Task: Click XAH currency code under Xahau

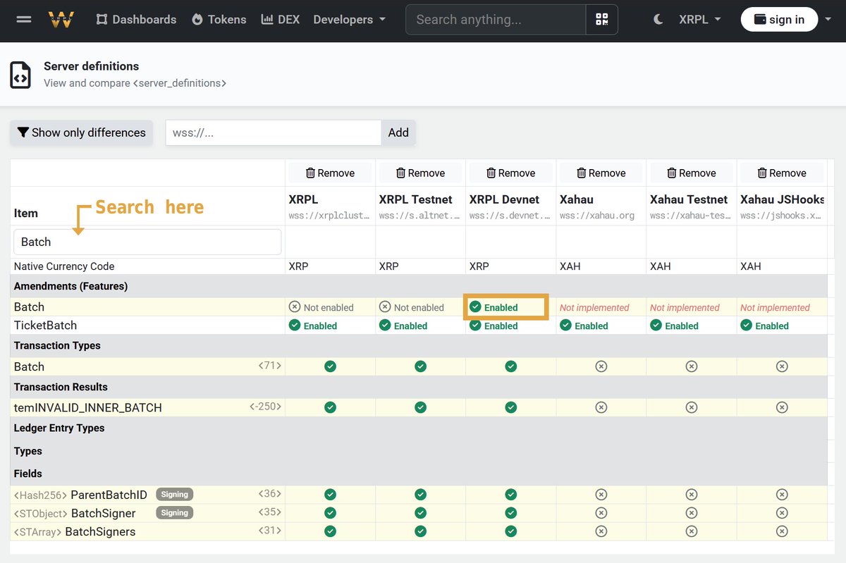Action: [x=570, y=266]
